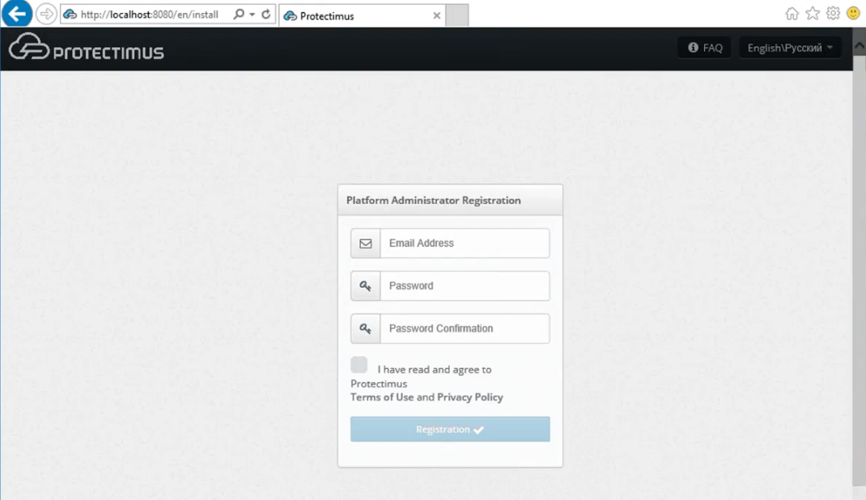Click into the Password field
The image size is (866, 500).
click(x=465, y=286)
